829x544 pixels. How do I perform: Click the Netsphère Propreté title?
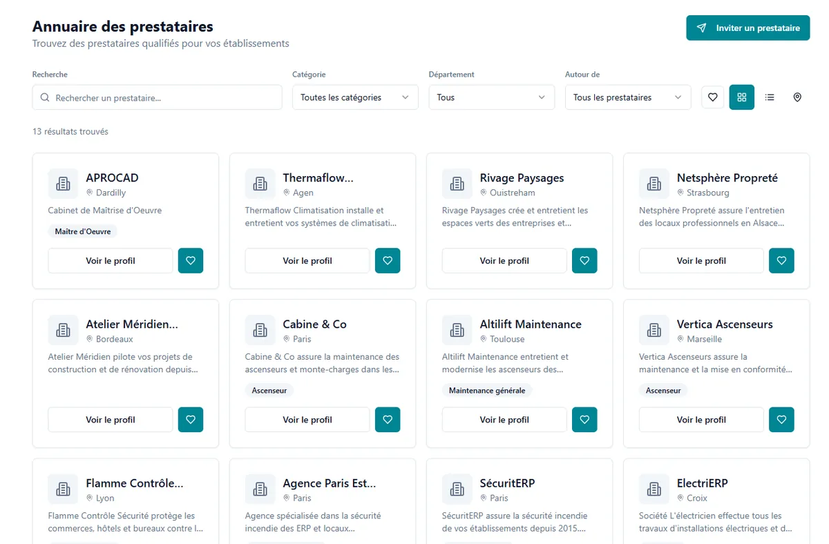pos(727,178)
